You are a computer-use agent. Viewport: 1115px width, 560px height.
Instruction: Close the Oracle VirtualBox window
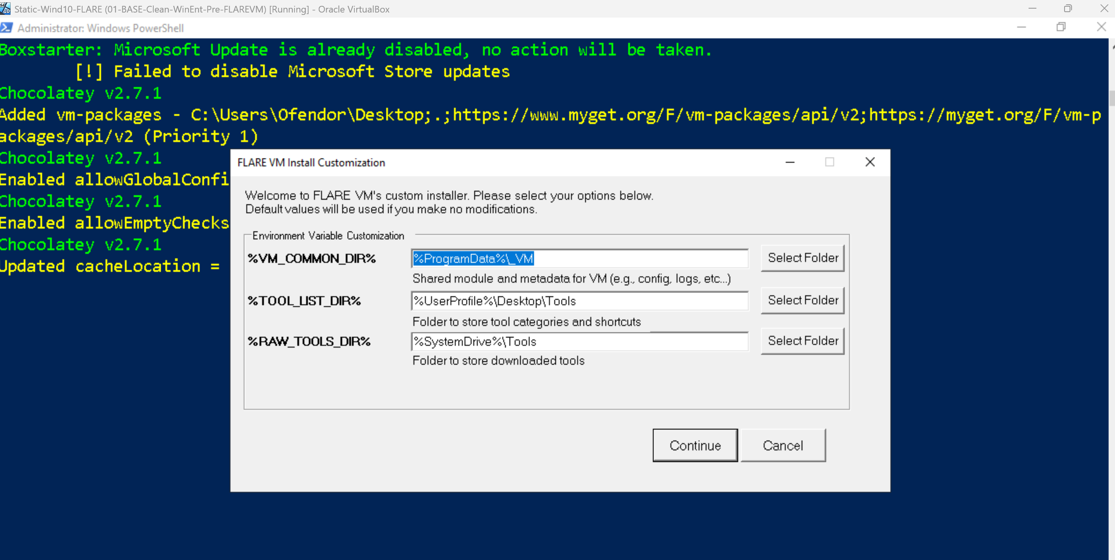tap(1104, 9)
